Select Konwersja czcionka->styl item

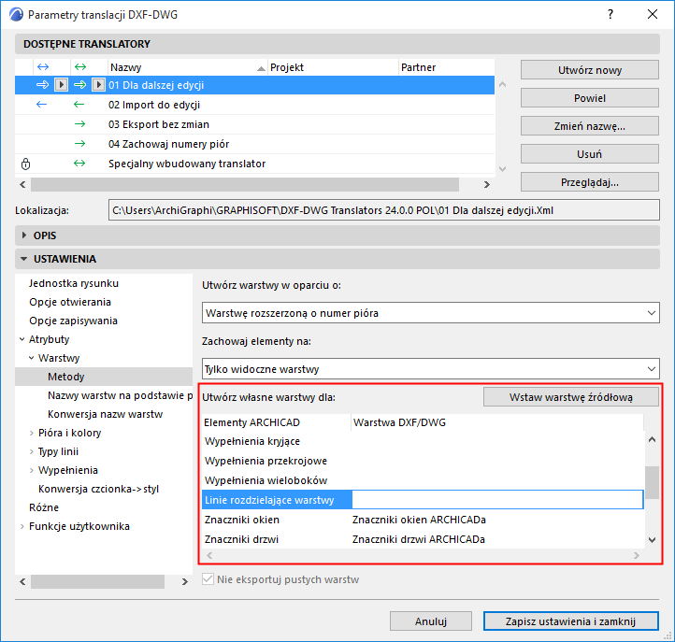tap(98, 489)
